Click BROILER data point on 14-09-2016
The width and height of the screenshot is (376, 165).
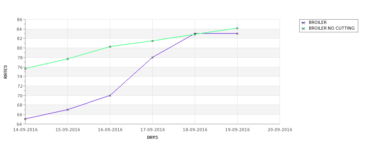click(x=25, y=119)
